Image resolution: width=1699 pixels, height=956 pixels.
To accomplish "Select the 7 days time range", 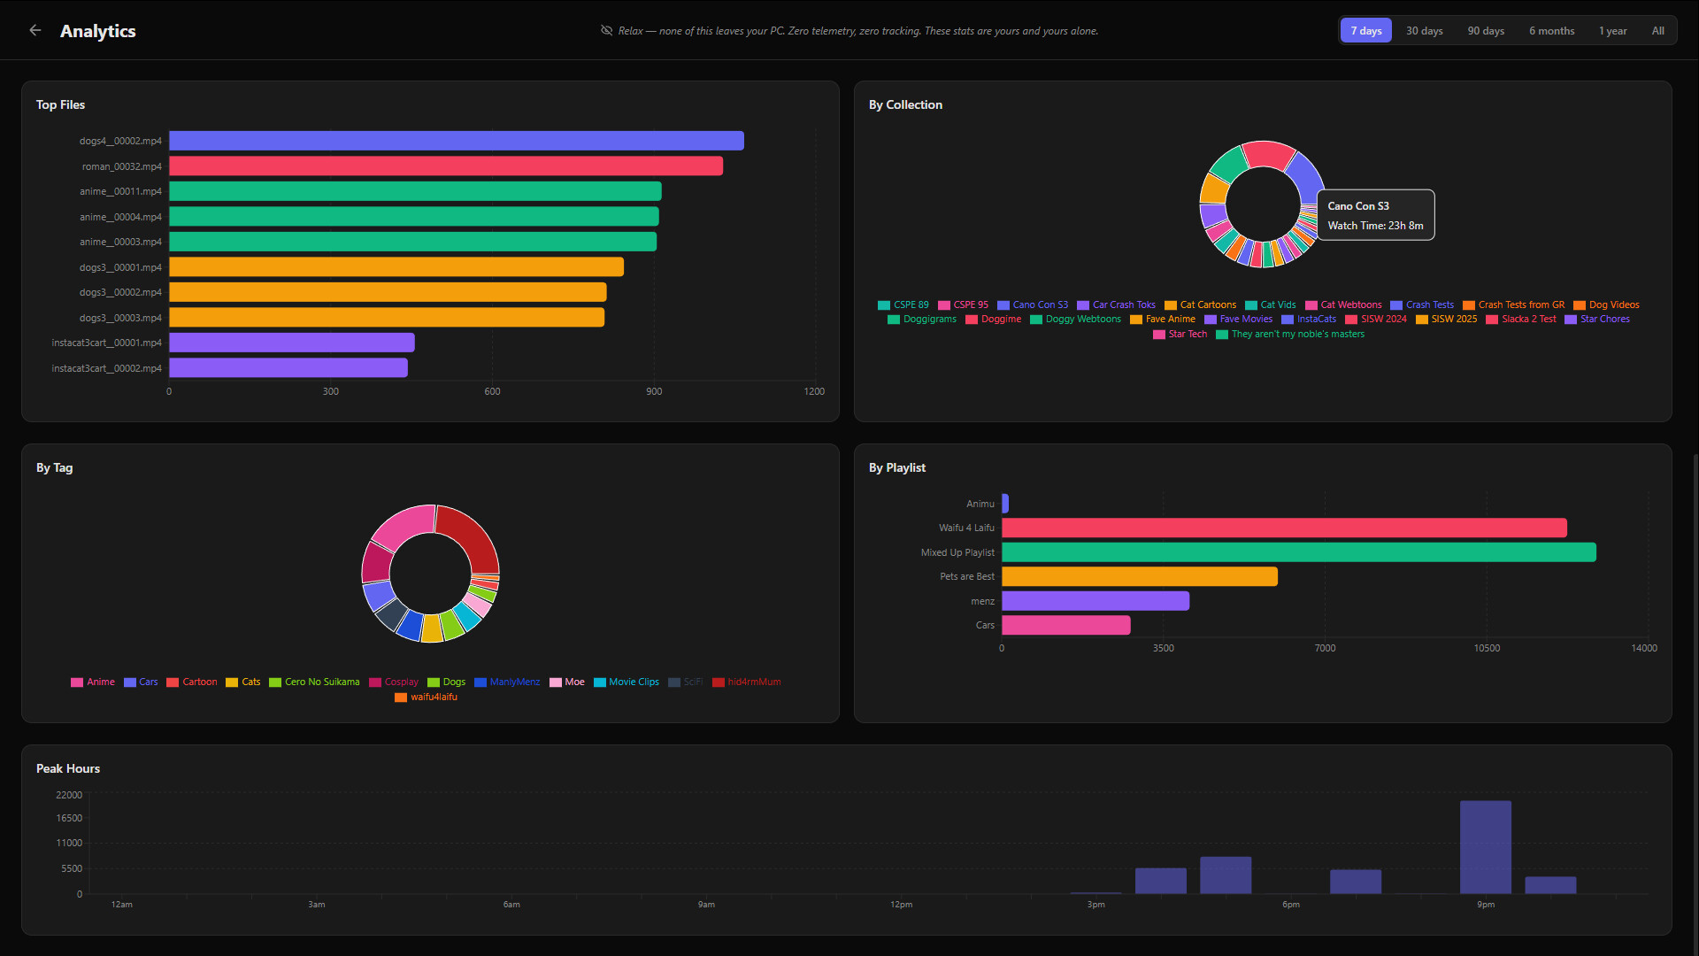I will (x=1365, y=31).
